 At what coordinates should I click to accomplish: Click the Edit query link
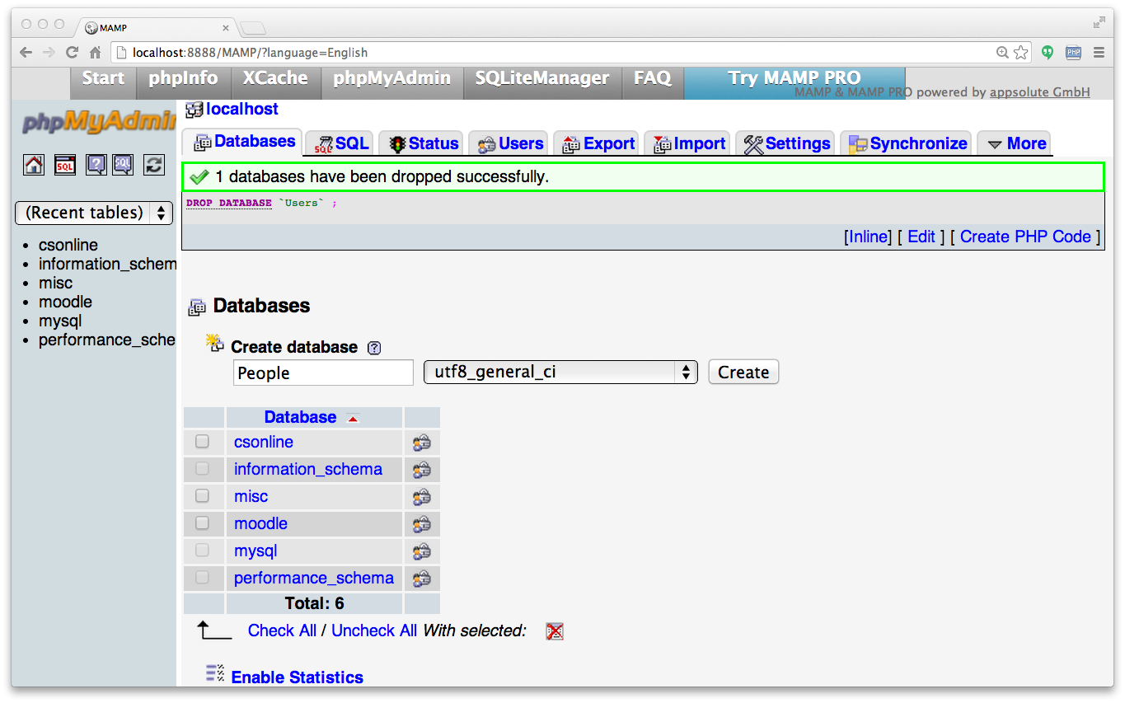[921, 237]
